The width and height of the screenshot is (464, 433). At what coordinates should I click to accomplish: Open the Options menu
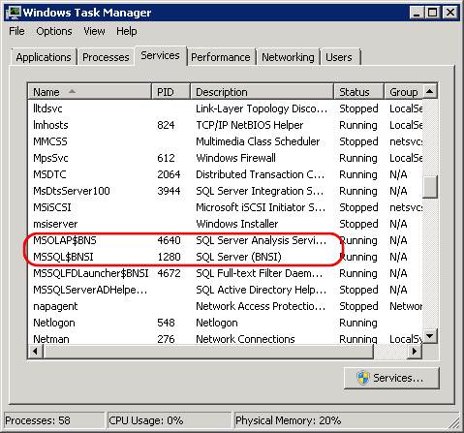54,31
